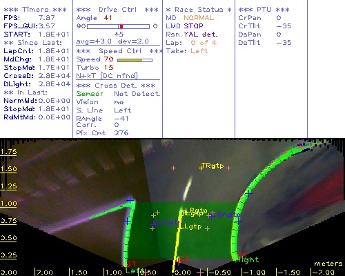Screen dimensions: 345x276
Task: Select the 1.75 meter vertical scale label
Action: tap(8, 152)
